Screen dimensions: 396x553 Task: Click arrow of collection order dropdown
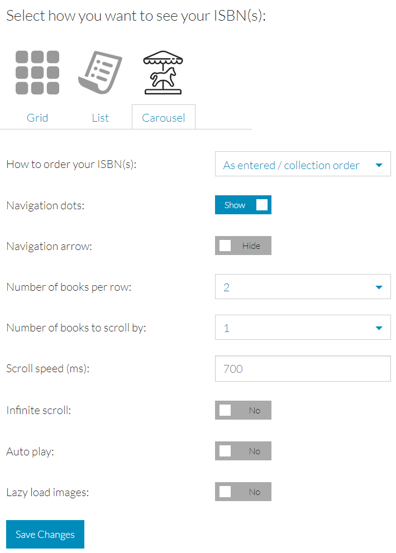tap(379, 165)
